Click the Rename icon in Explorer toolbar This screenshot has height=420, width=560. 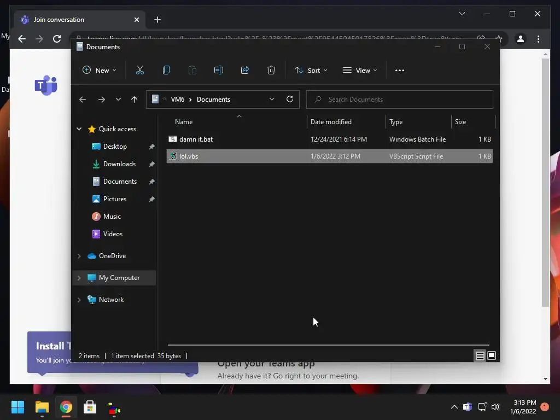[219, 71]
